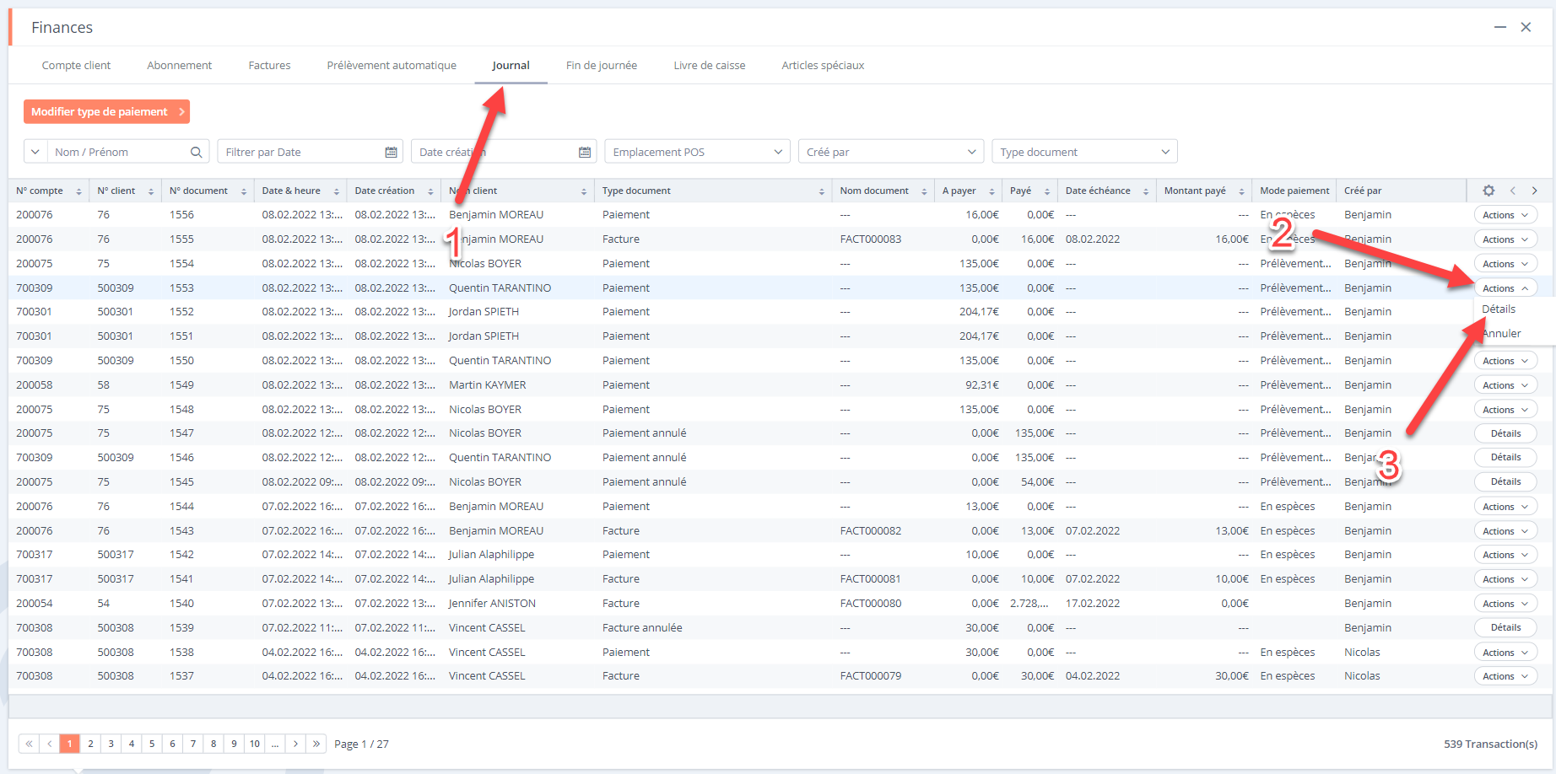Click the search magnifier in Nom / Prénom field
The height and width of the screenshot is (774, 1556).
196,152
